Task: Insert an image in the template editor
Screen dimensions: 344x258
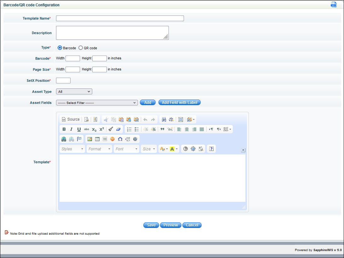Action: coord(89,139)
